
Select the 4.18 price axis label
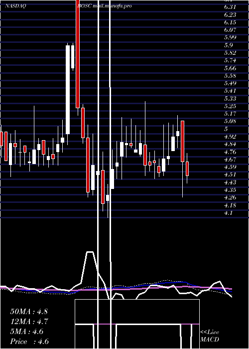coord(230,205)
